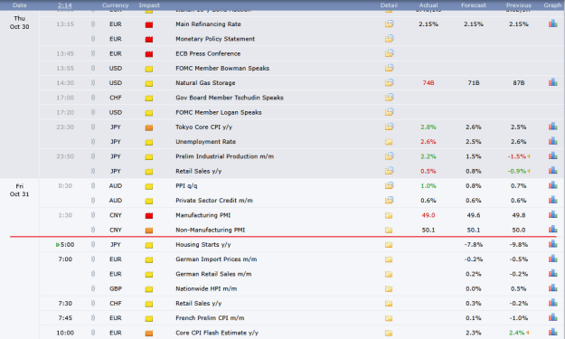The image size is (565, 339).
Task: Show graph for French Prelim CPI m/m
Action: click(552, 317)
